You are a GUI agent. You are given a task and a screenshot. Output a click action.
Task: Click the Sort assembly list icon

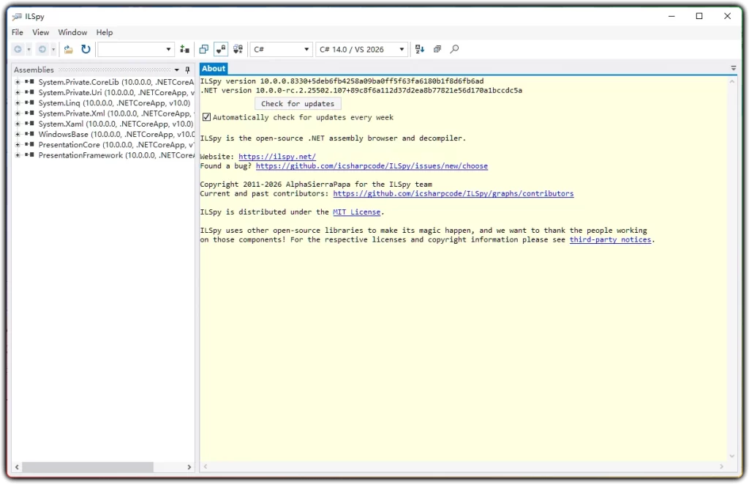420,49
